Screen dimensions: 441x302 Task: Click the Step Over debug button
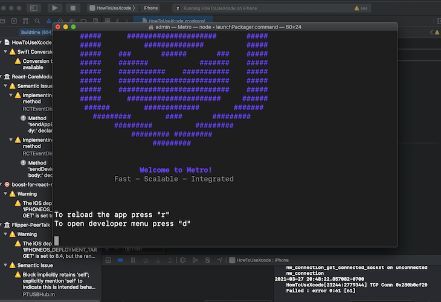[x=146, y=260]
